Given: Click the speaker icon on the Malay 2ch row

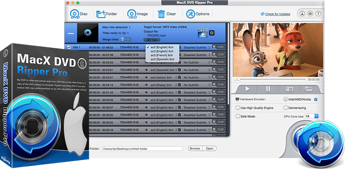Looking at the screenshot, I should tap(147, 85).
